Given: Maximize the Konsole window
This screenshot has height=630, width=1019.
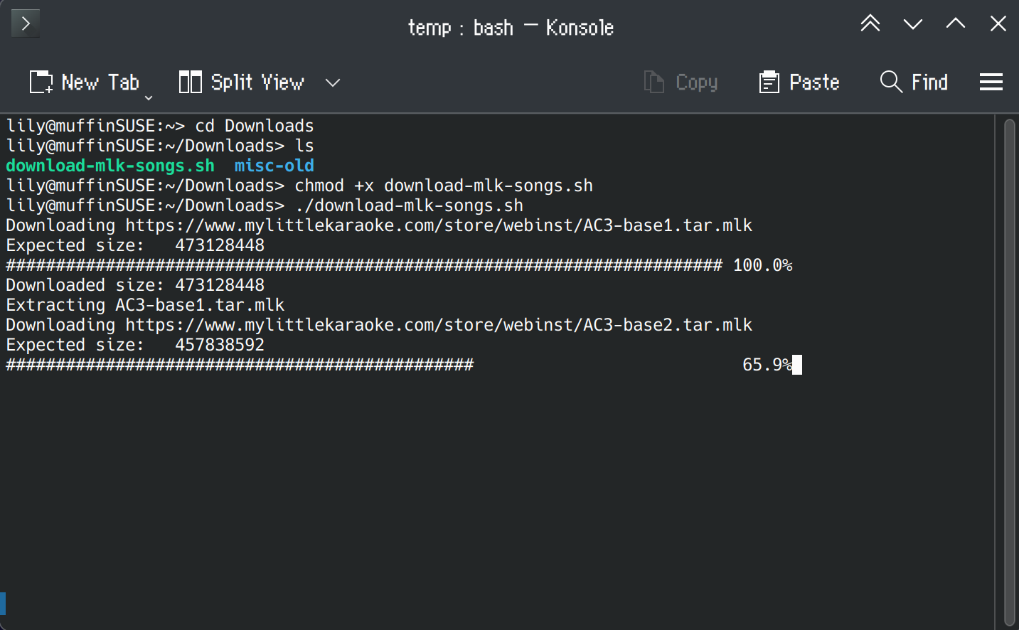Looking at the screenshot, I should point(956,23).
